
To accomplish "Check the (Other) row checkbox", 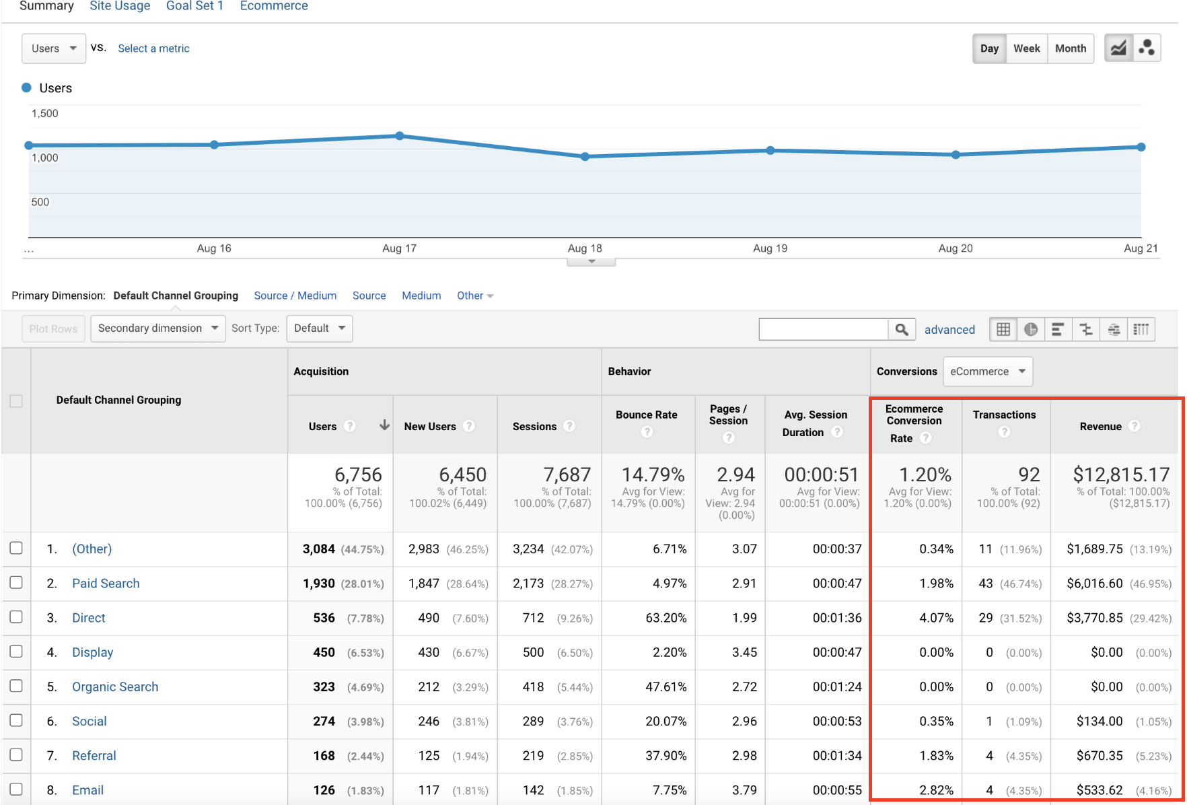I will pos(16,548).
